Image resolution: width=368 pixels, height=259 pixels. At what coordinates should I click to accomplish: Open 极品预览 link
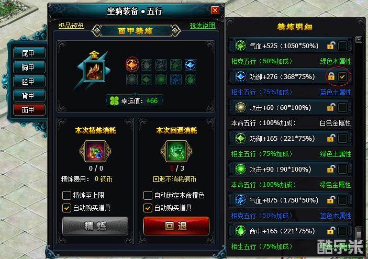pos(71,25)
